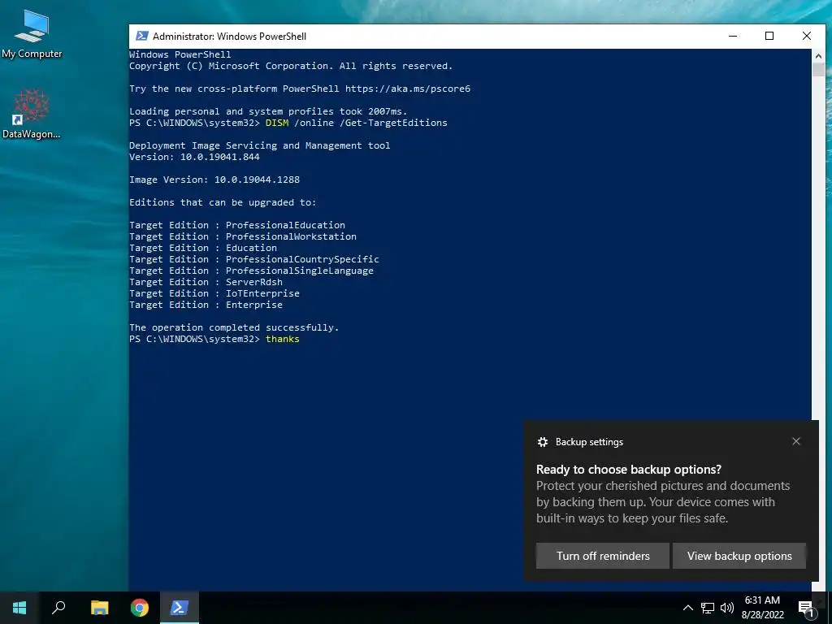Click Turn off reminders button
Viewport: 832px width, 624px height.
click(603, 556)
